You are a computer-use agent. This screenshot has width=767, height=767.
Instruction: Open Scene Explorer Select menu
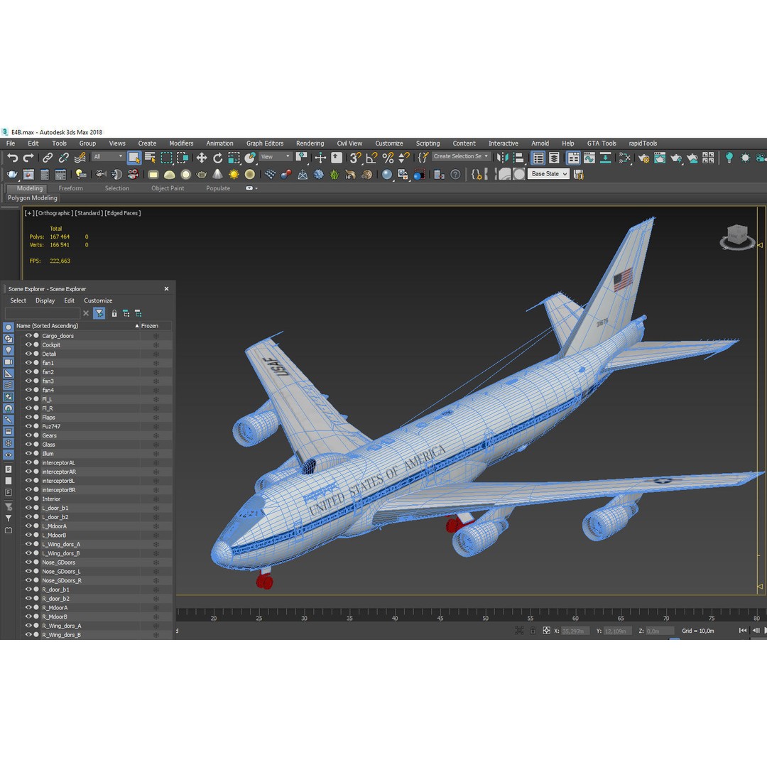(18, 300)
